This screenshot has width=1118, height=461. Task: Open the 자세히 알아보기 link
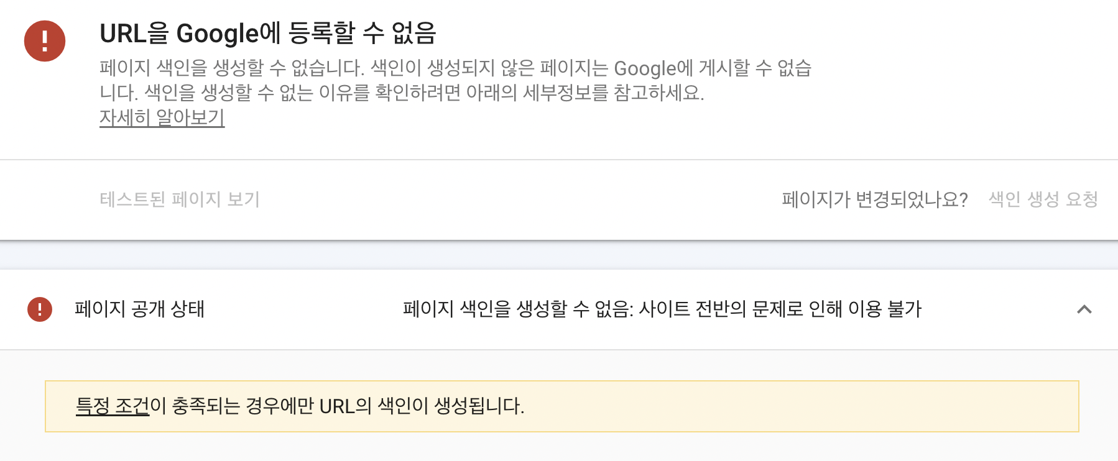[x=162, y=120]
